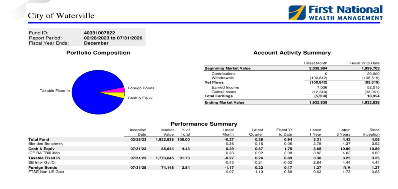
Task: Click the Taxable Fixed In performance row label
Action: click(x=44, y=158)
